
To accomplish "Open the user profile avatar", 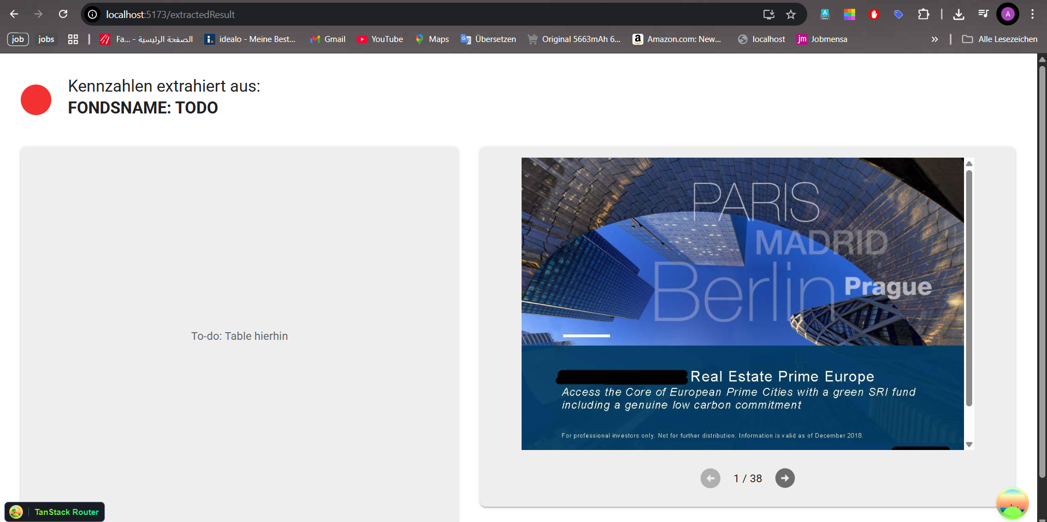I will 1007,14.
